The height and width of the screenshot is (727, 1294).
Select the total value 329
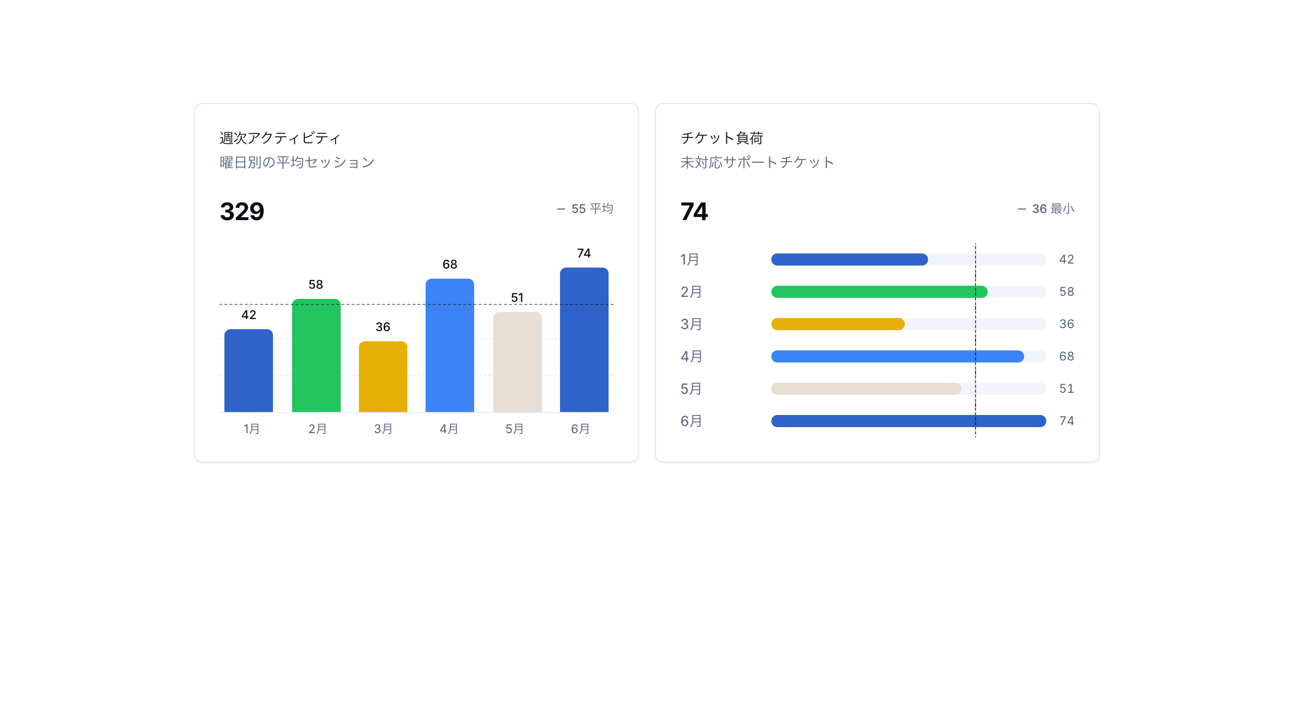click(242, 211)
